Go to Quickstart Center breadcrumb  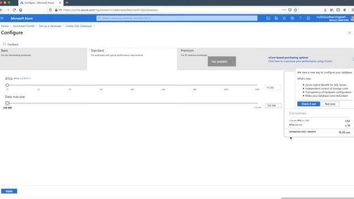24,26
